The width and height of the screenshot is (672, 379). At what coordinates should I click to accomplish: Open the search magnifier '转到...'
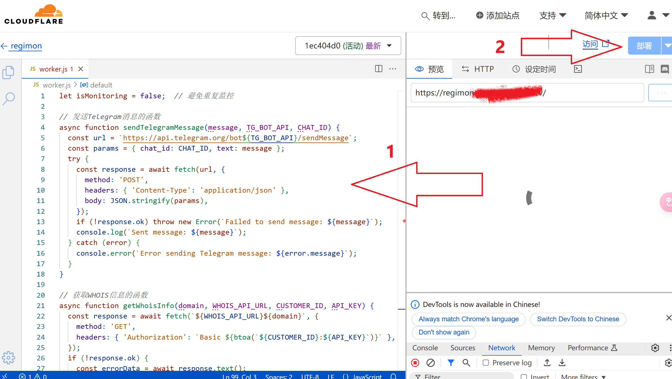pos(438,16)
